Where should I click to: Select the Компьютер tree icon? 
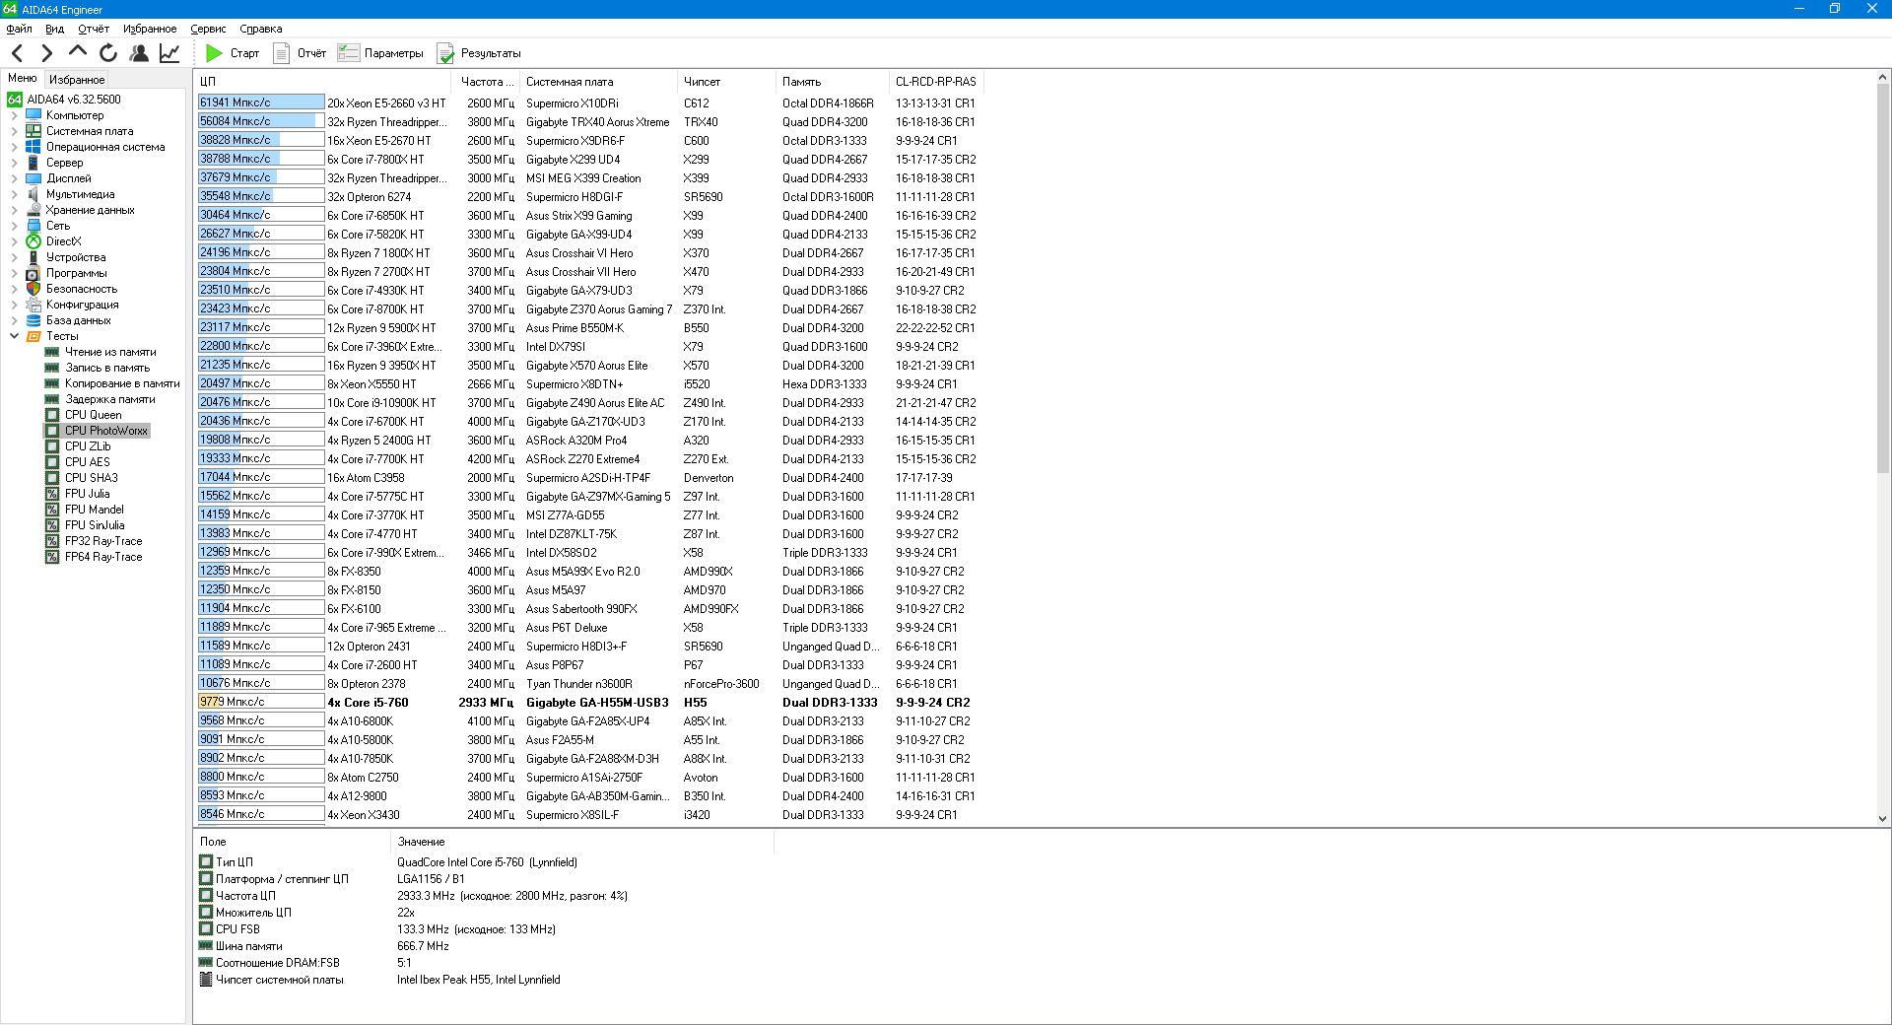coord(34,115)
